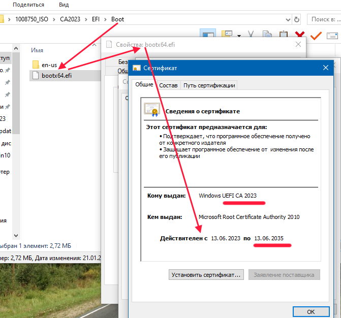Switch to the Состав tab

click(168, 85)
